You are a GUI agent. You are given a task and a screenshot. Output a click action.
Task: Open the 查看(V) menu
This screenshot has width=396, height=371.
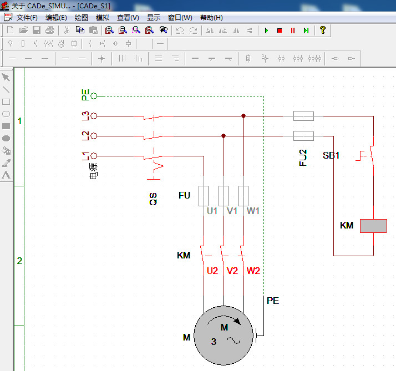[x=128, y=18]
